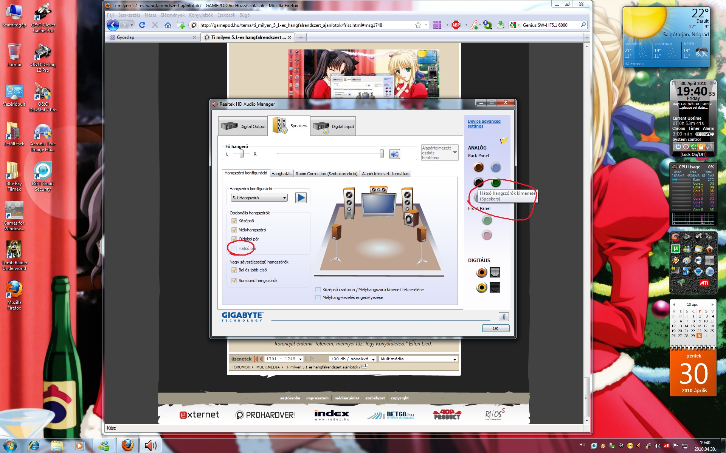The image size is (726, 453).
Task: Open ESET Smart Security desktop icon
Action: coord(43,177)
